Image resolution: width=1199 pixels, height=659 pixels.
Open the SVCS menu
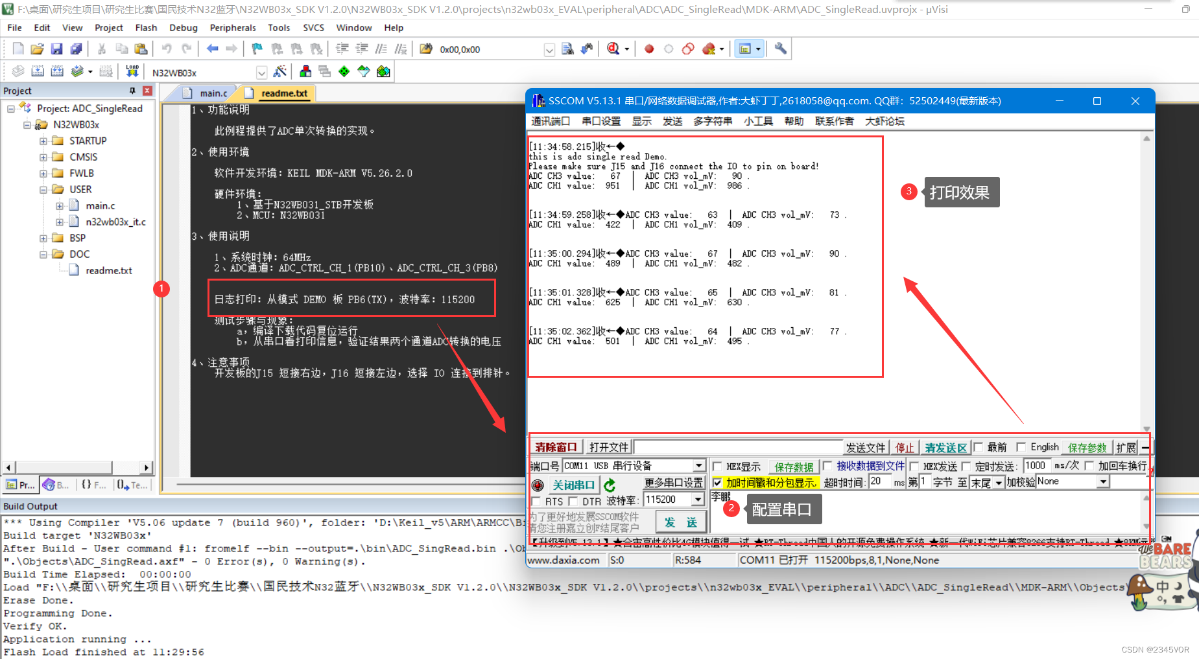point(313,28)
